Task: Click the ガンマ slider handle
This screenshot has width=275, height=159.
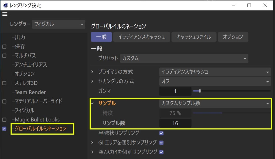Action: tap(200, 91)
